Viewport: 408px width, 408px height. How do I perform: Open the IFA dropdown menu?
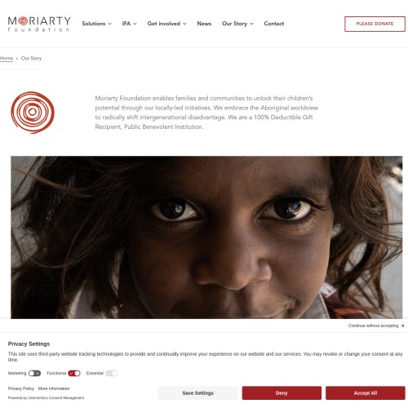(x=129, y=24)
